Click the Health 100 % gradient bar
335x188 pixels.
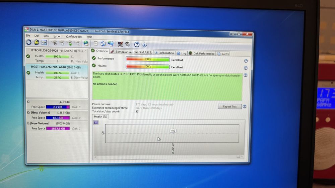tap(148, 66)
